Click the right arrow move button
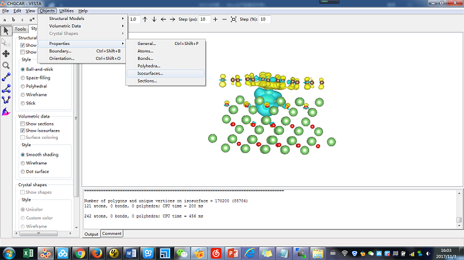 [x=172, y=19]
